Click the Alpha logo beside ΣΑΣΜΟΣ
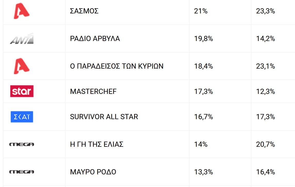 pos(22,11)
